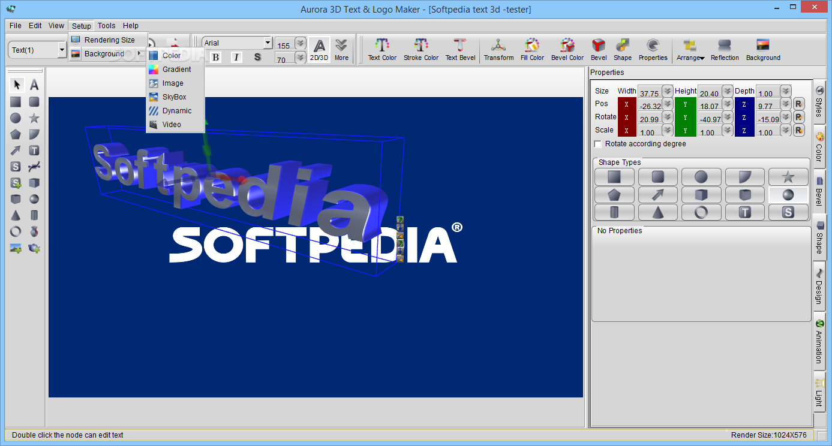The height and width of the screenshot is (446, 832).
Task: Choose the cone tool in left toolbox
Action: [16, 215]
